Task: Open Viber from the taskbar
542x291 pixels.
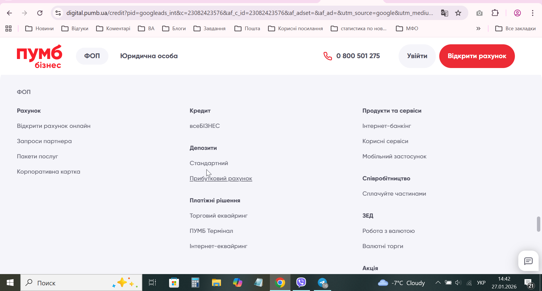Action: coord(301,283)
